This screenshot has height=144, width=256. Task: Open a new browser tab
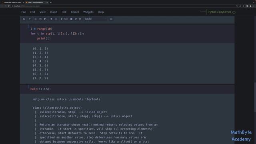51,2
